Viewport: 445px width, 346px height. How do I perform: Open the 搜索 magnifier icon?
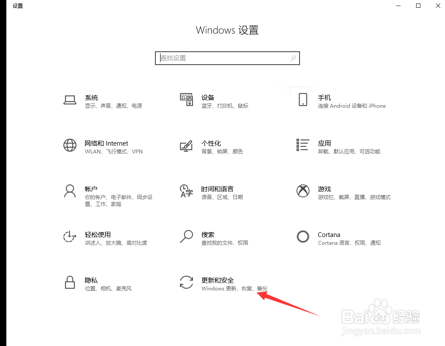[x=186, y=237]
